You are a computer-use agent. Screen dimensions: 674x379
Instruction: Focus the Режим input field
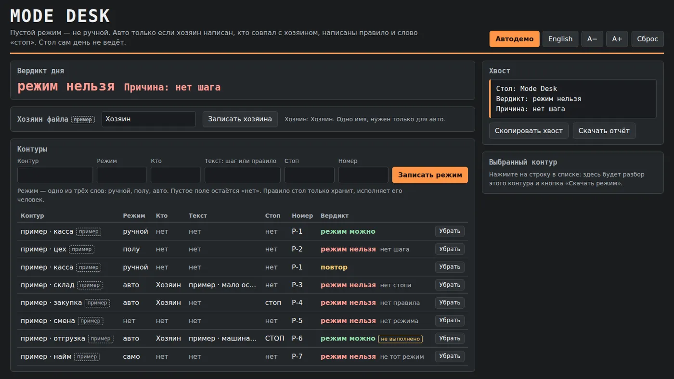pos(122,175)
